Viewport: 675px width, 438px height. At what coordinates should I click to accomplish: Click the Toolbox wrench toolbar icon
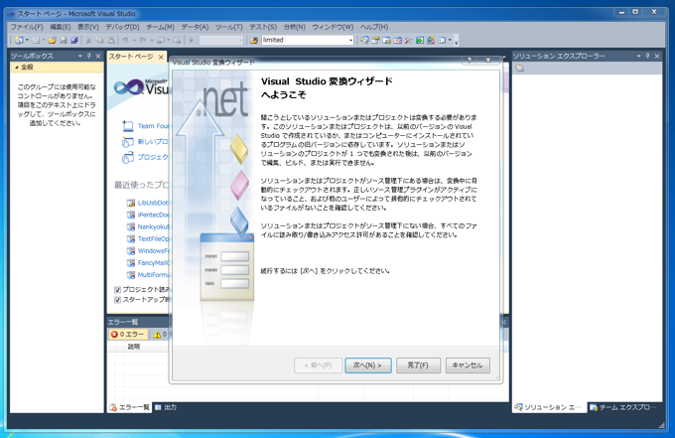(x=409, y=40)
